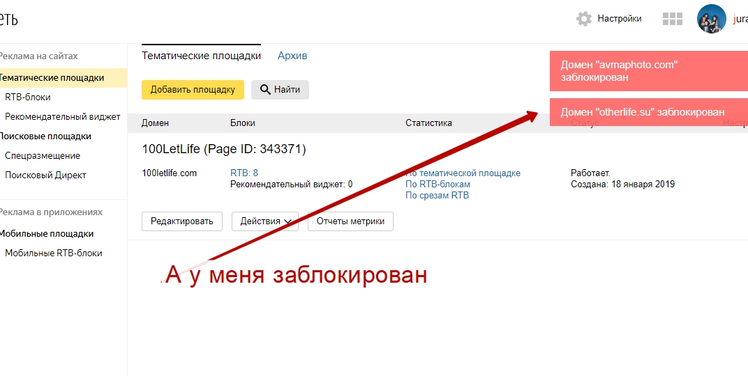Viewport: 748px width, 376px height.
Task: Switch to the Архив tab
Action: coord(292,56)
